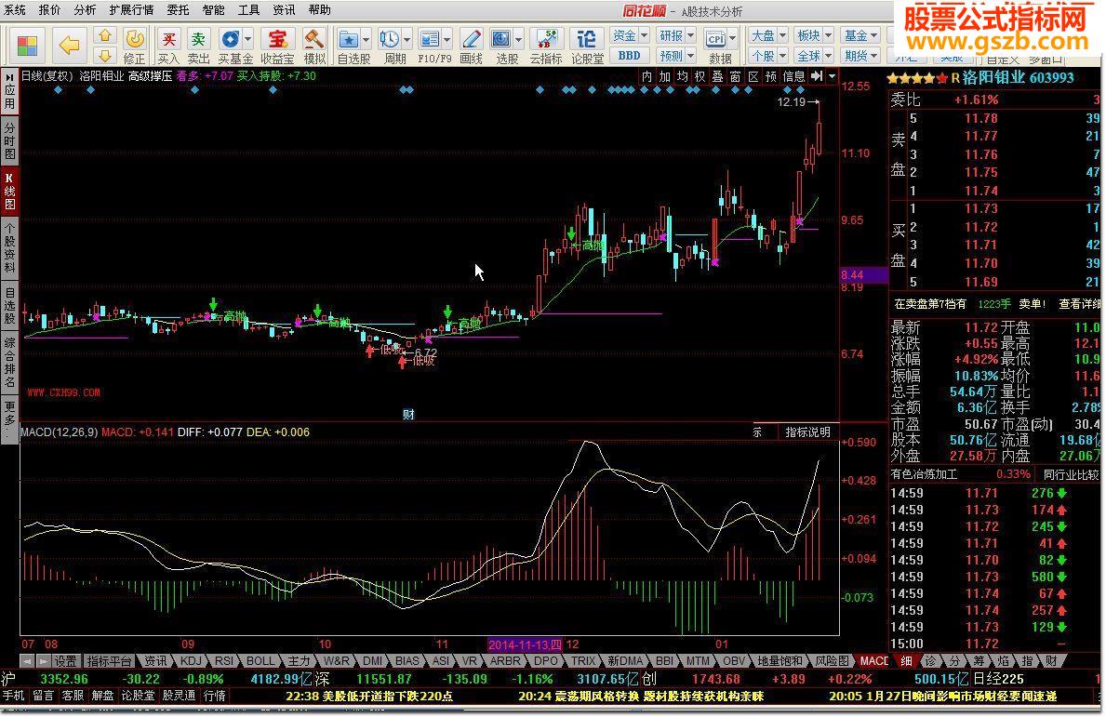The width and height of the screenshot is (1106, 717).
Task: Open the 大盘 dropdown
Action: 768,35
